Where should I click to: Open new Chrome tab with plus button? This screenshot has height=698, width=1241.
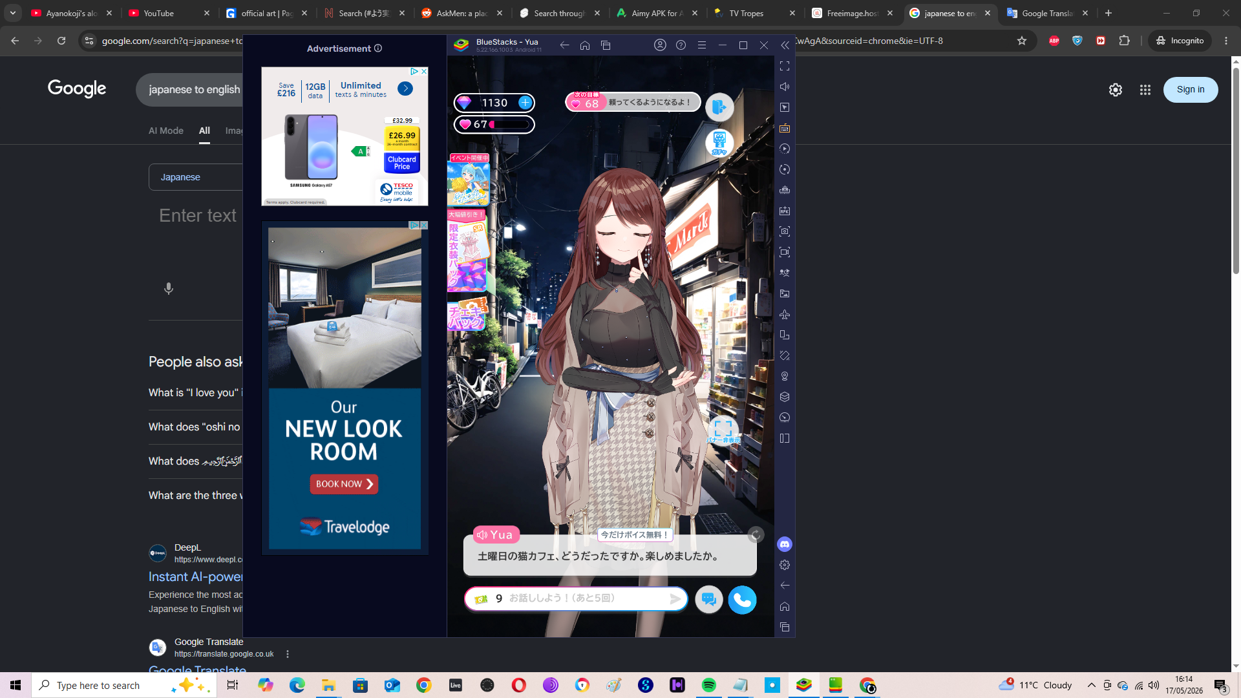click(1108, 13)
